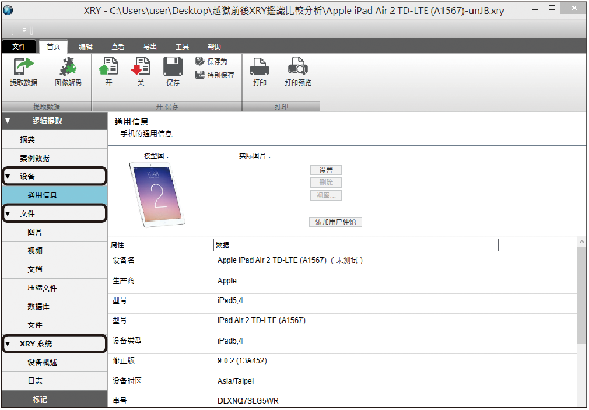Switch to the 导出 tab
This screenshot has height=410, width=589.
(x=150, y=47)
